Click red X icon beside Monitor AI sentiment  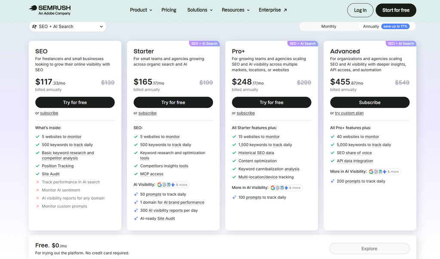click(38, 190)
